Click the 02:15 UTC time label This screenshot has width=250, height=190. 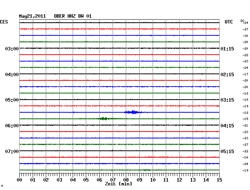[227, 75]
